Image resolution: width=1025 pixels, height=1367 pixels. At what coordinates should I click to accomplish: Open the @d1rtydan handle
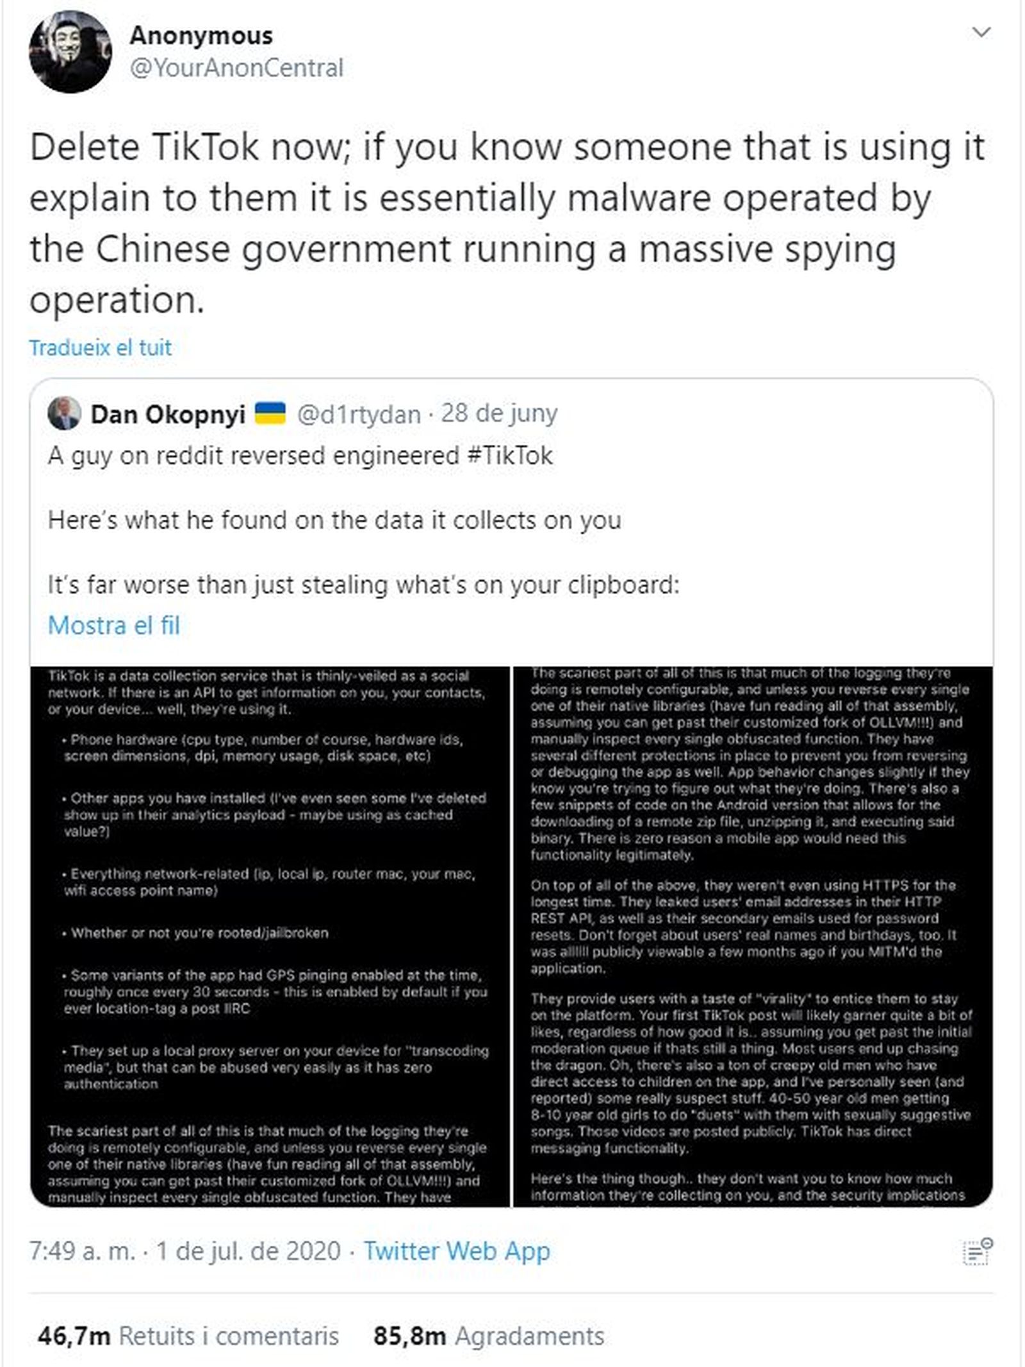pos(358,415)
